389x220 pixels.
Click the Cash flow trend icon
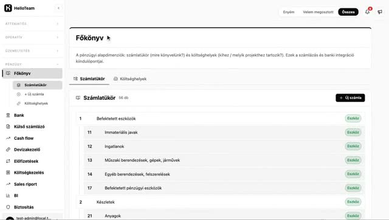(x=8, y=138)
